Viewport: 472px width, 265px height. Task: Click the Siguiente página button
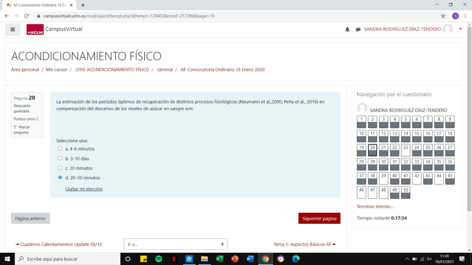pos(319,218)
